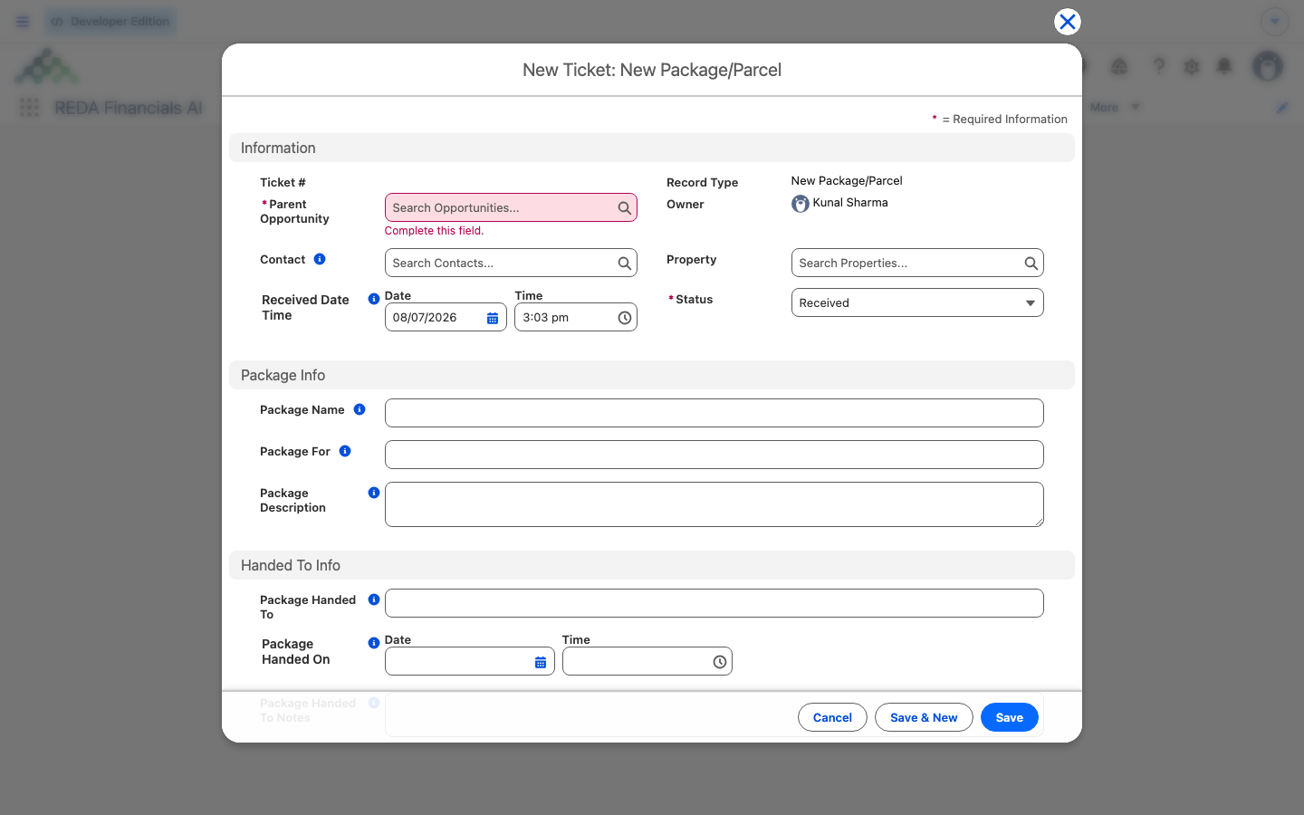The image size is (1304, 815).
Task: Click the Package Description text area
Action: tap(714, 504)
